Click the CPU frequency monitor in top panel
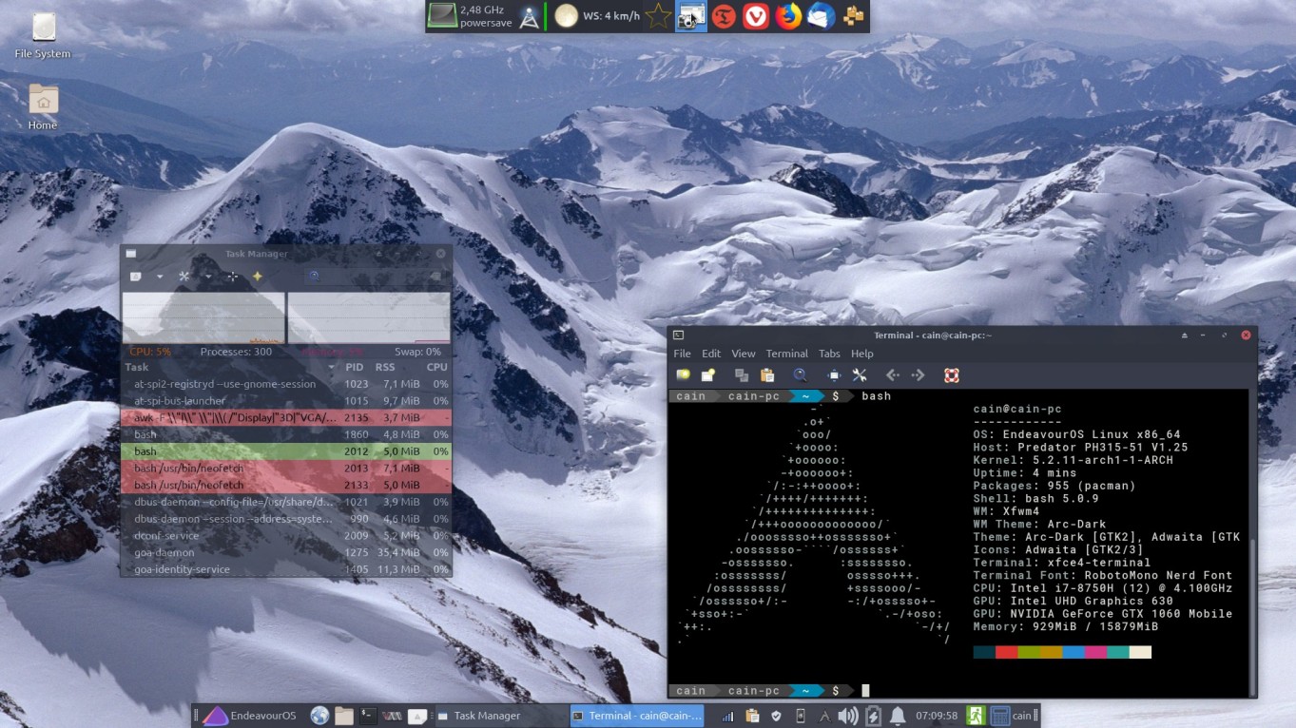1296x728 pixels. [471, 16]
